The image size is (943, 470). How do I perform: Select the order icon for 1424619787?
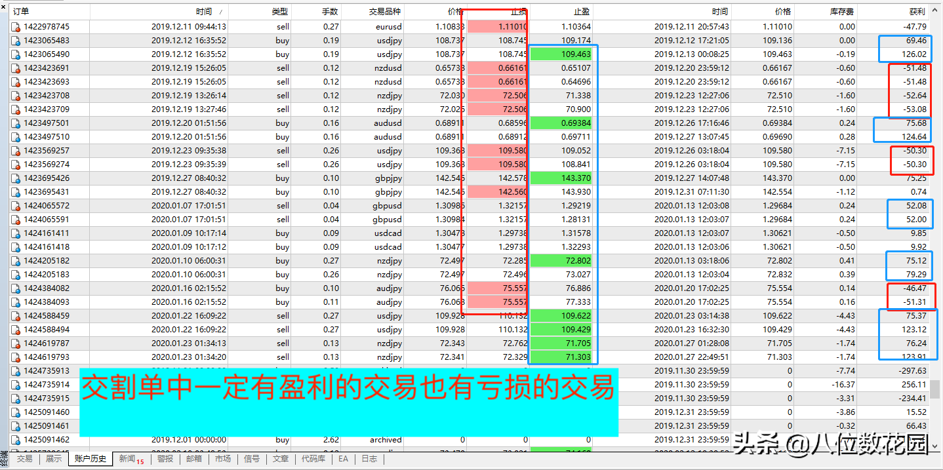[16, 343]
